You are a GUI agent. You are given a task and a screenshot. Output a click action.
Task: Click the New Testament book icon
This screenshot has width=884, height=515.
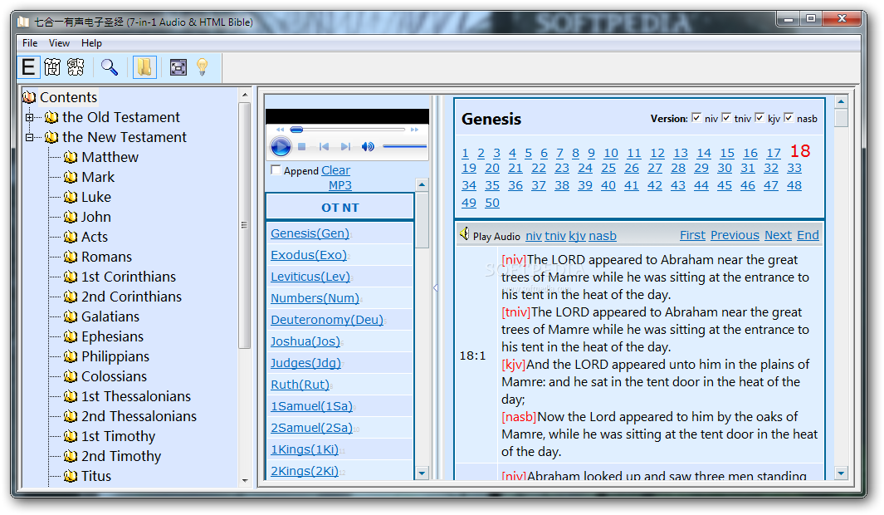[51, 137]
